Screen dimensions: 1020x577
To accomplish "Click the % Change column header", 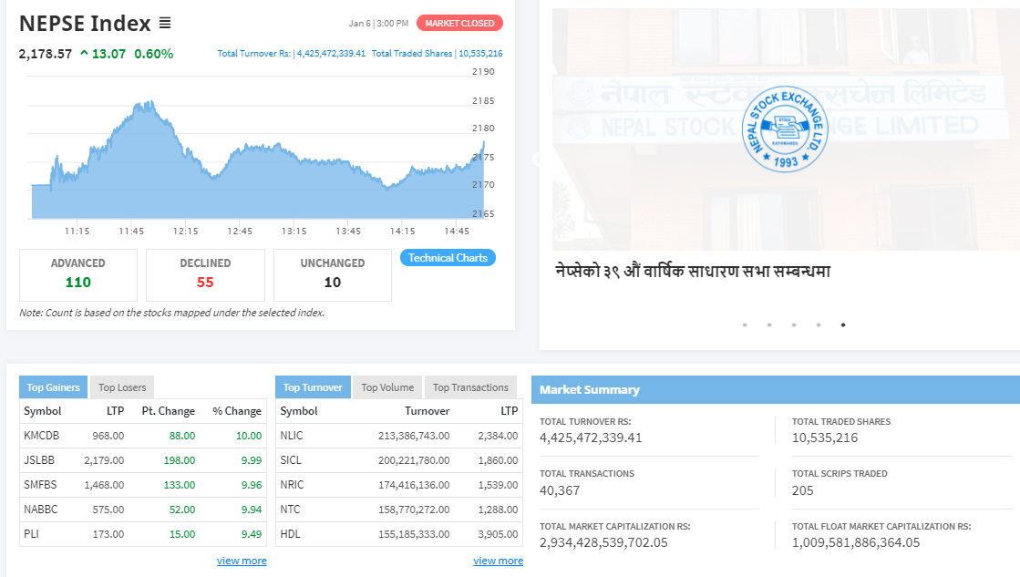I will (x=237, y=411).
